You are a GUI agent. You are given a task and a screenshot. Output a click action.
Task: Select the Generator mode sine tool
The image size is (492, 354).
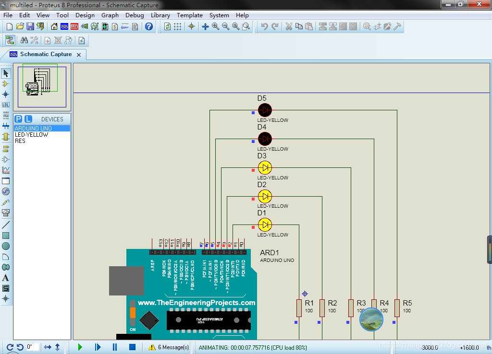pos(6,191)
